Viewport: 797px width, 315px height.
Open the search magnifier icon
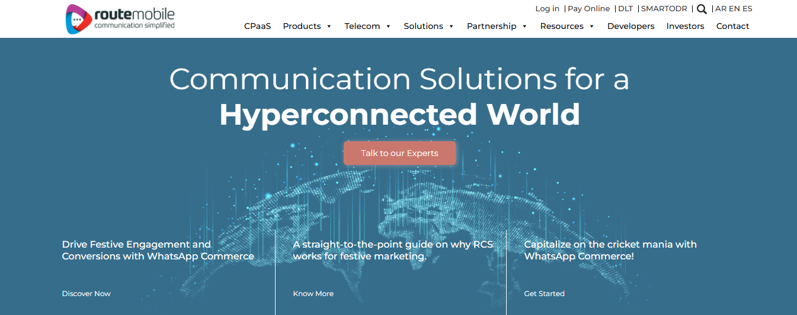click(x=702, y=9)
